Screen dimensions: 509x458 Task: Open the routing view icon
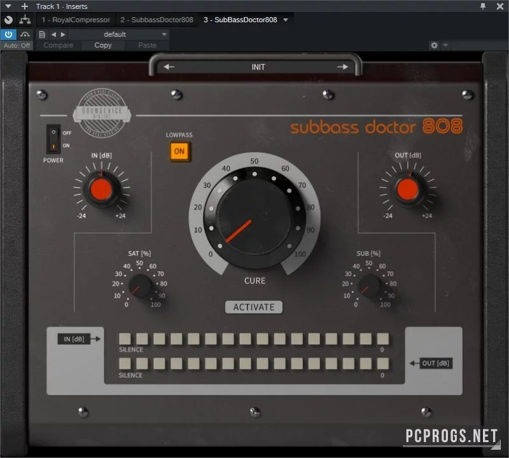click(25, 20)
